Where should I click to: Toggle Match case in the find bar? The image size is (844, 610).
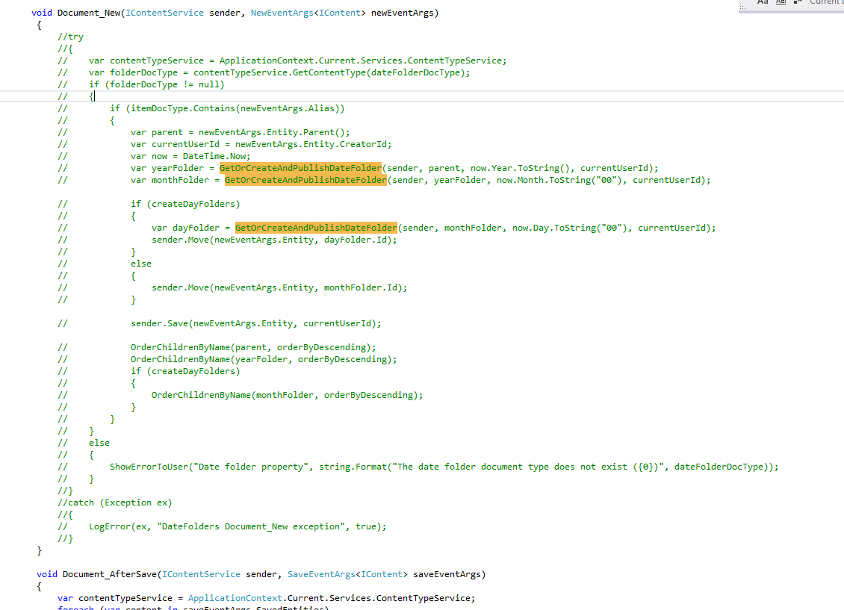[x=762, y=2]
